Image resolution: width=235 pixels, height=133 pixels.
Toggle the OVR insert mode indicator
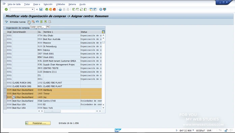coord(209,130)
